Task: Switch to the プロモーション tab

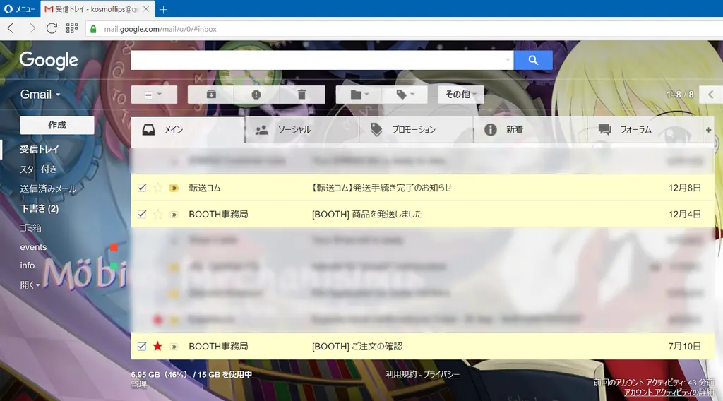Action: tap(417, 129)
